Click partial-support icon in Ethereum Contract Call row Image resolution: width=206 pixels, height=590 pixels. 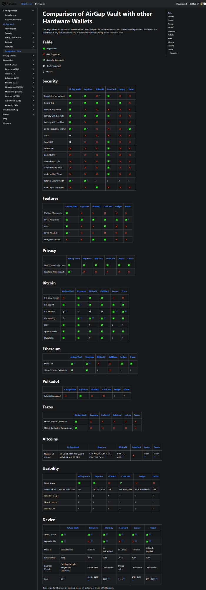coord(72,370)
